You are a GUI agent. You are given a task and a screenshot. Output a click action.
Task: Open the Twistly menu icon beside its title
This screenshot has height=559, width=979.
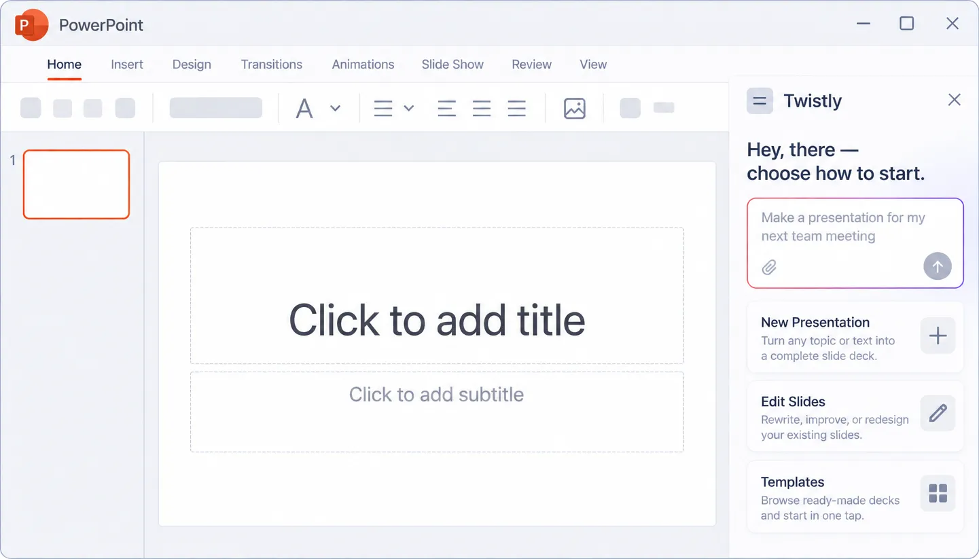[760, 101]
